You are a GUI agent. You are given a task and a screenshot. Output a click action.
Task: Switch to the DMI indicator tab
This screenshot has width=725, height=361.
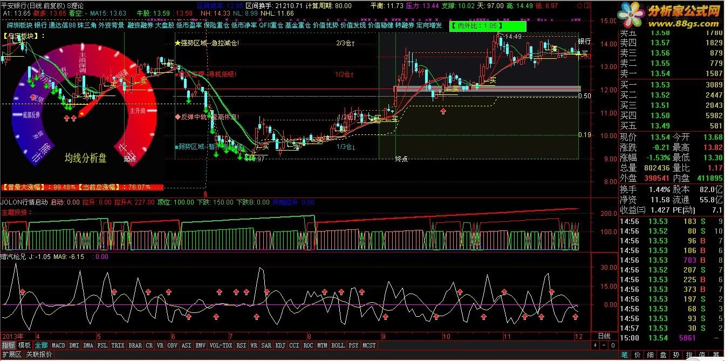[x=74, y=345]
